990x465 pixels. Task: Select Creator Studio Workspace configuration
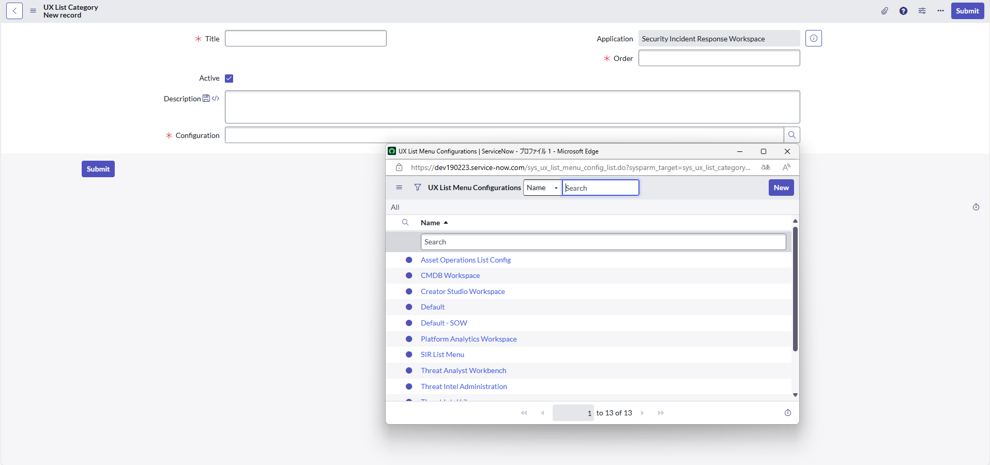tap(463, 291)
